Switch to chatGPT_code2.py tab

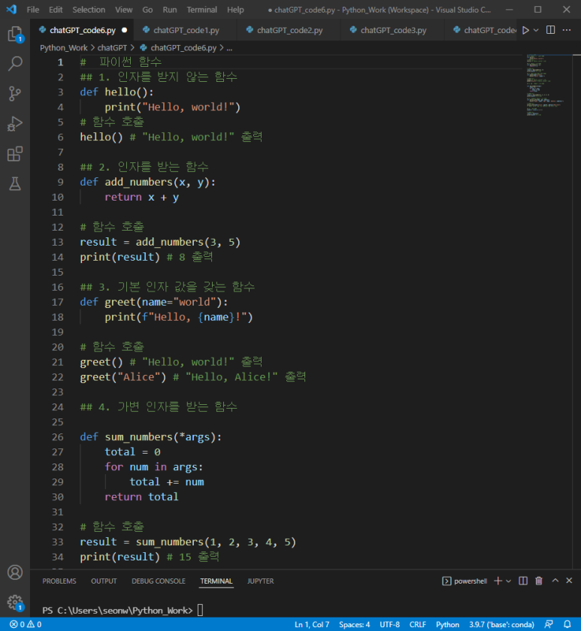[289, 30]
